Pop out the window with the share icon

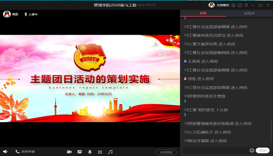click(x=240, y=5)
